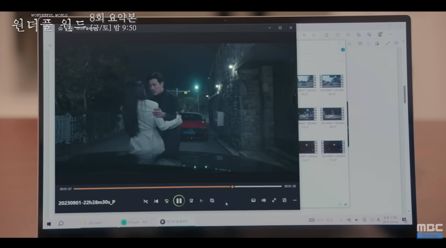
Task: Open the notification center icon
Action: [404, 220]
